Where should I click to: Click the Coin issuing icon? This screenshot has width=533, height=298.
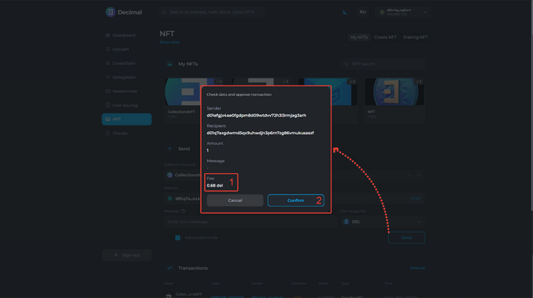[x=108, y=105]
